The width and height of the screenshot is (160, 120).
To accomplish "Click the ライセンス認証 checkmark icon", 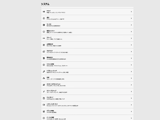I will coord(44,65).
